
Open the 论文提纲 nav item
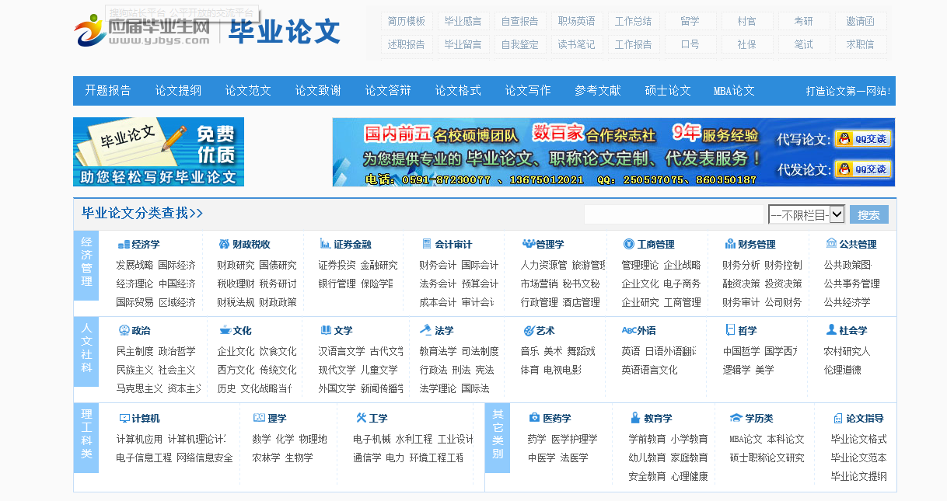178,91
